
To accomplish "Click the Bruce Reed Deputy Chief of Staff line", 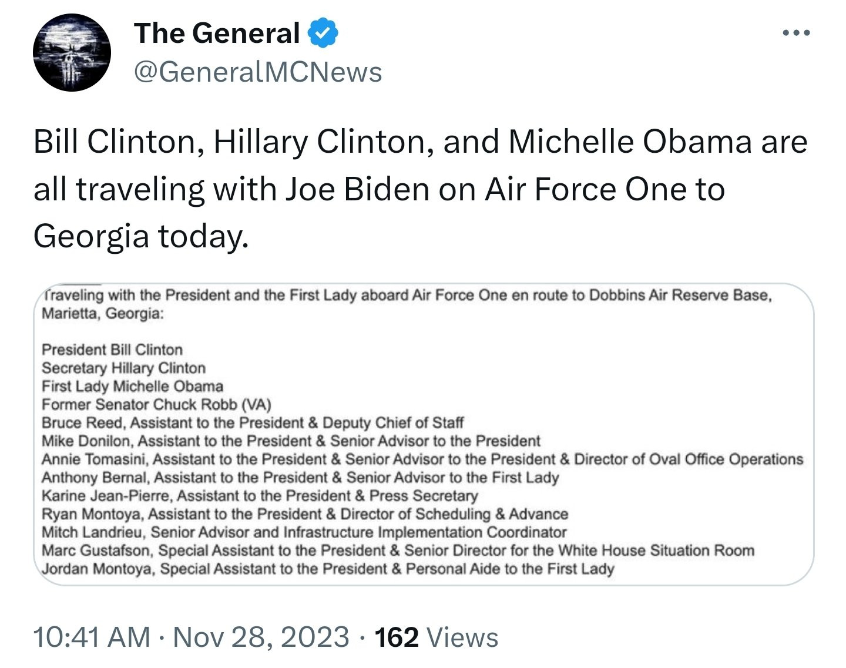I will 253,422.
